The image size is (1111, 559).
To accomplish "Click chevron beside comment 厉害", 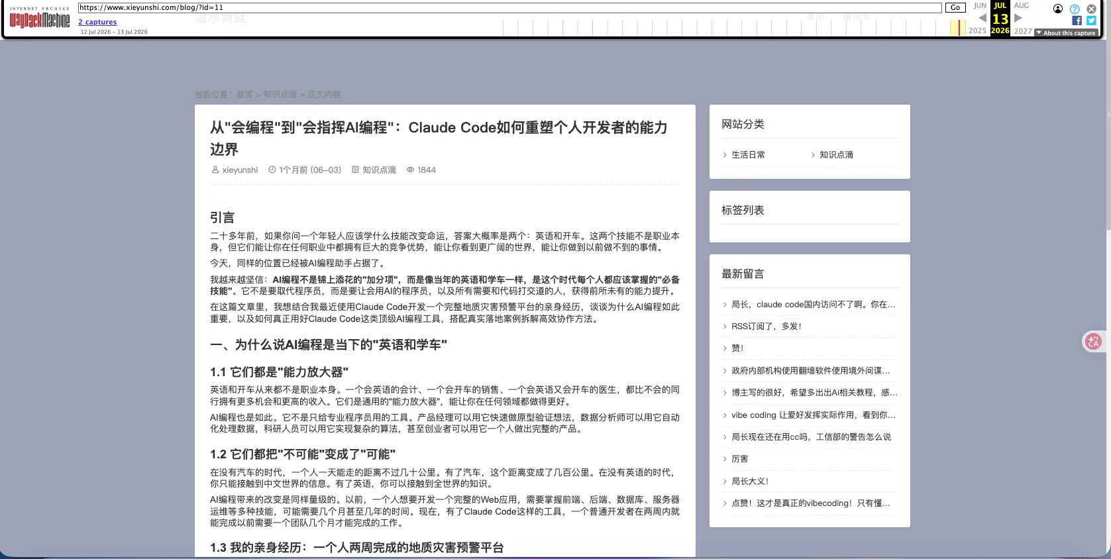I will (x=725, y=459).
